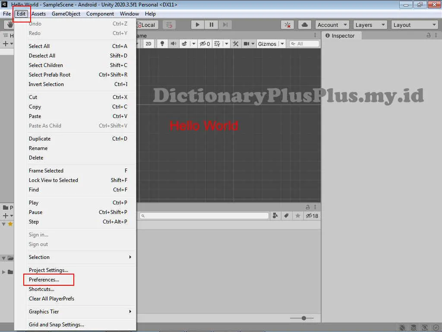The height and width of the screenshot is (332, 442).
Task: Toggle hidden objects visibility counter 0
Action: pyautogui.click(x=205, y=44)
